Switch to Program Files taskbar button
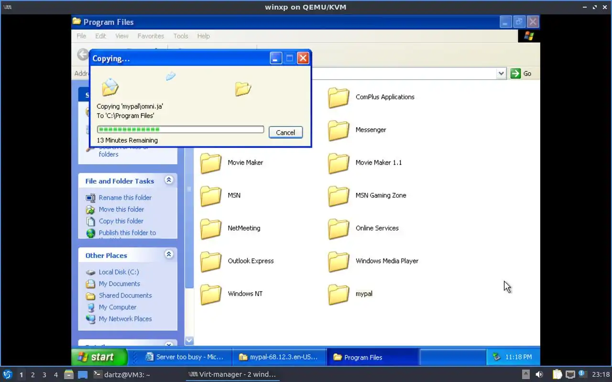The height and width of the screenshot is (382, 612). pyautogui.click(x=373, y=357)
